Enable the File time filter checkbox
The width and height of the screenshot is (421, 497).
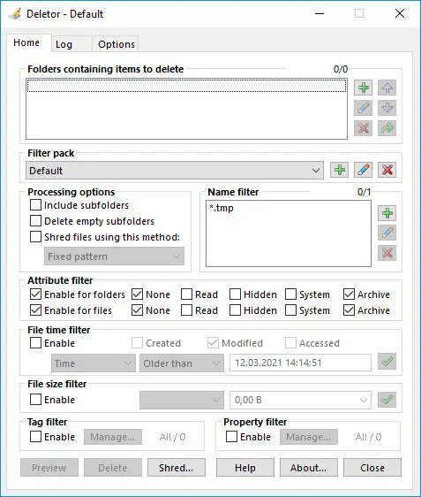click(x=35, y=343)
